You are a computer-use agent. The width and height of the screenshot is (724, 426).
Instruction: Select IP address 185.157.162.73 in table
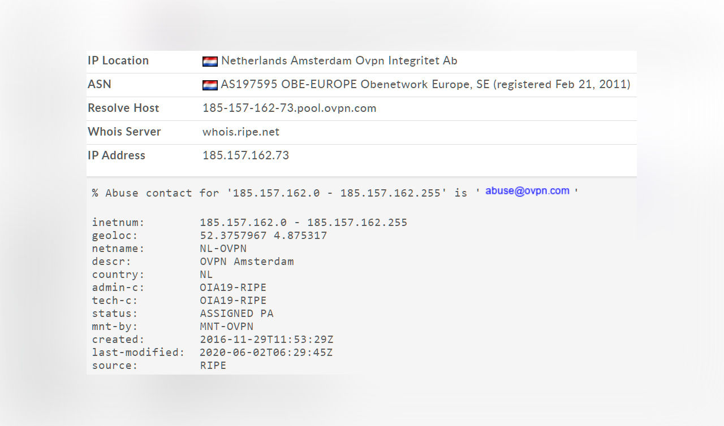tap(246, 155)
